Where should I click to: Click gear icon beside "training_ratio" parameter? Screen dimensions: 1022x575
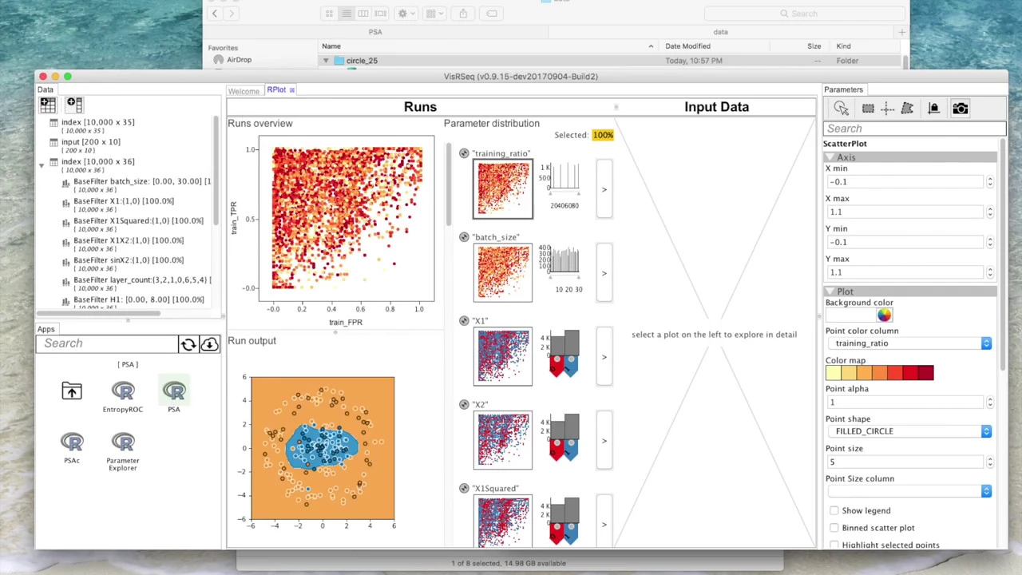tap(464, 153)
